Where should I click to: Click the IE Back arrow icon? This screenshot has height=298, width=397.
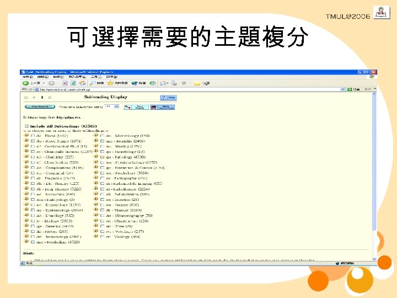click(x=25, y=83)
